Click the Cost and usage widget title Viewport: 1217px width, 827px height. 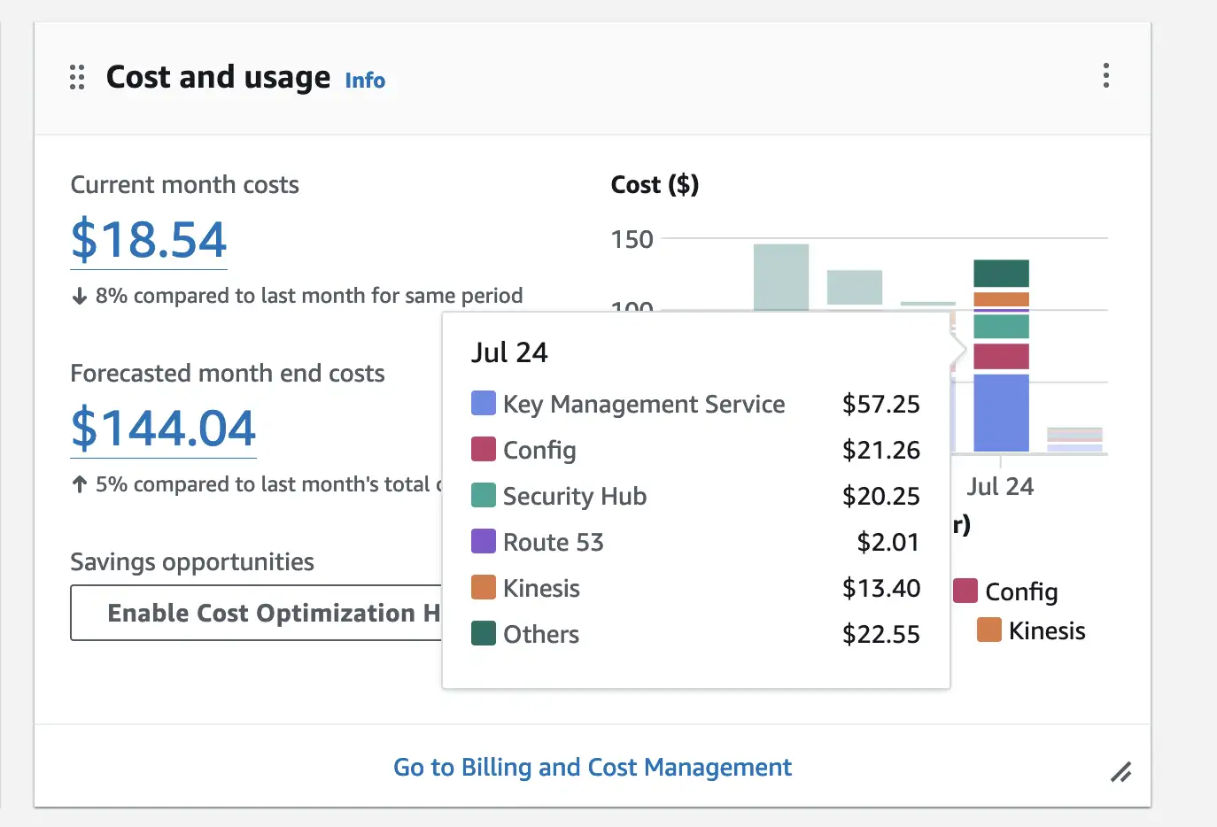click(218, 78)
